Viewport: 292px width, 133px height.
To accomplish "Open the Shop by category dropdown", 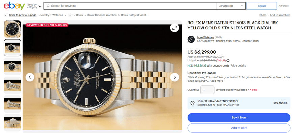I will [34, 6].
